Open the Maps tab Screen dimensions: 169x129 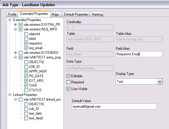point(56,14)
